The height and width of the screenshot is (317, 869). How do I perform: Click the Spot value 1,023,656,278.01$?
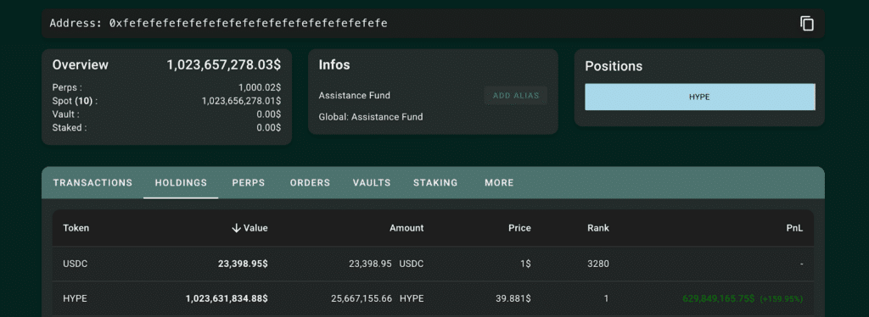(x=241, y=101)
